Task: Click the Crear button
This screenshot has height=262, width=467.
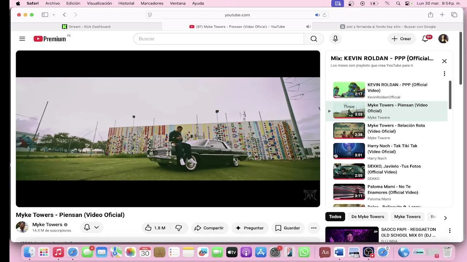Action: click(401, 39)
